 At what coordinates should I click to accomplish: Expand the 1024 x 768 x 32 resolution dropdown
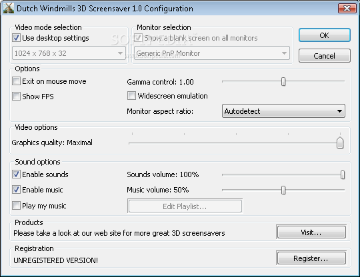pos(69,53)
